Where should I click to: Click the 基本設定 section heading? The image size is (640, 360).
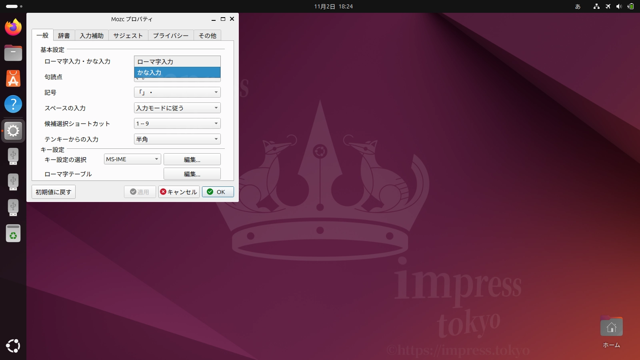tap(52, 50)
